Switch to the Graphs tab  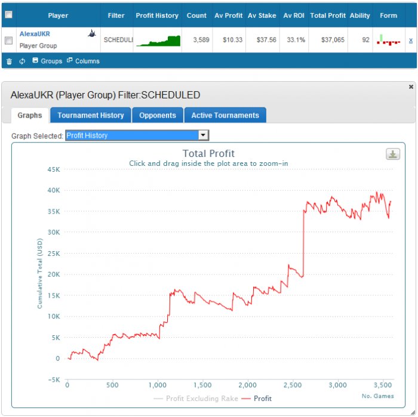(x=30, y=115)
